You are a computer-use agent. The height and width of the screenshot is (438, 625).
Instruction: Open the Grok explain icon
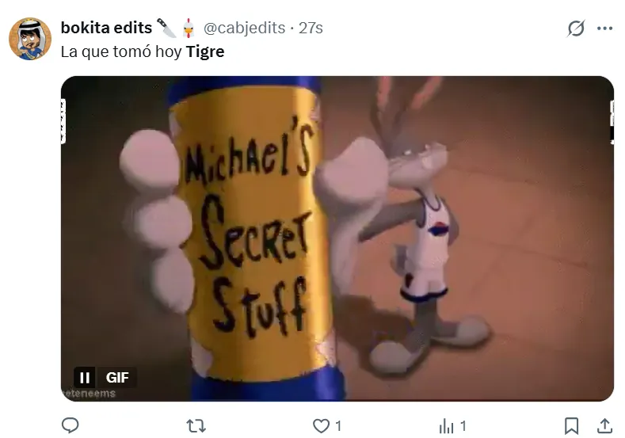576,29
